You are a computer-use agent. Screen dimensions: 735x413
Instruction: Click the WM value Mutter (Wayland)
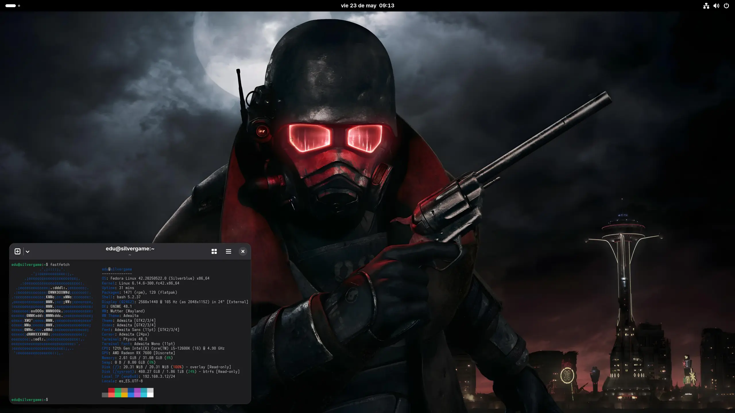tap(127, 311)
